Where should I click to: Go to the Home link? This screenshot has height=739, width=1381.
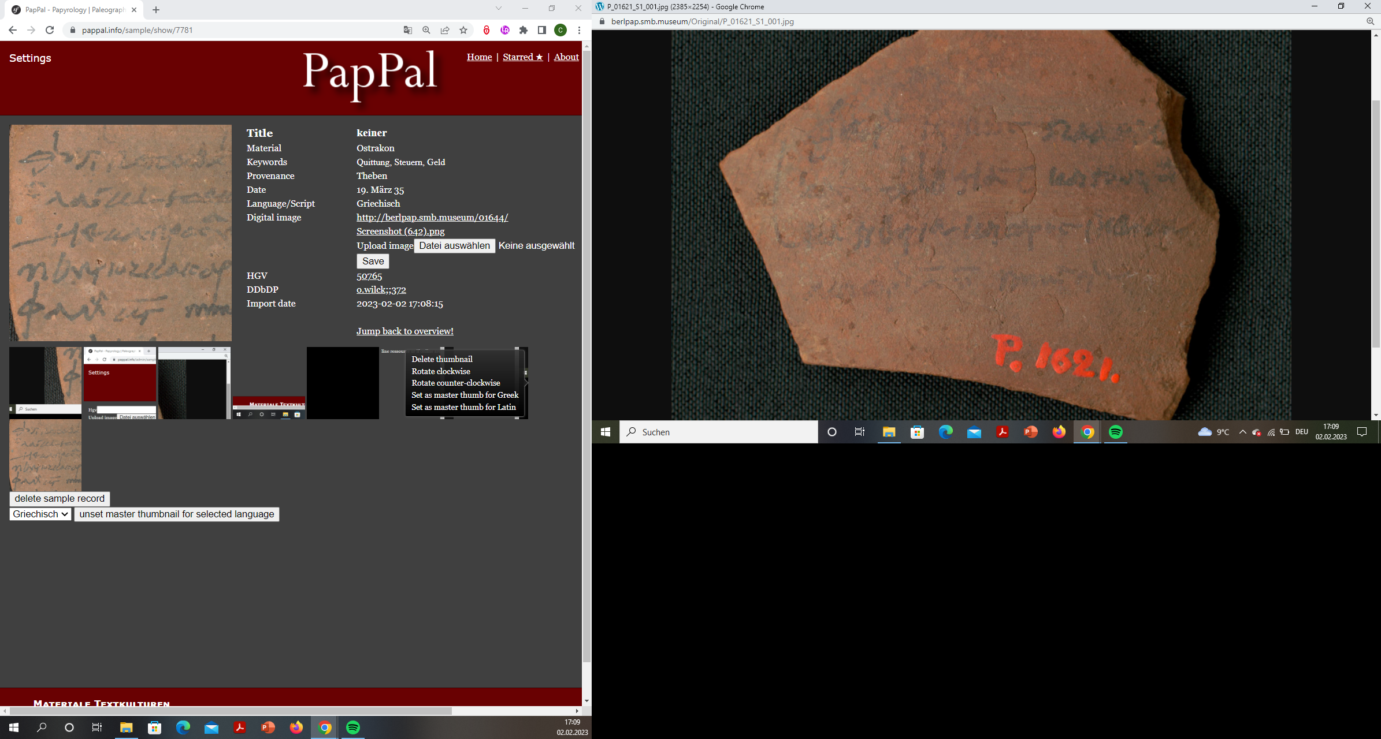coord(480,57)
